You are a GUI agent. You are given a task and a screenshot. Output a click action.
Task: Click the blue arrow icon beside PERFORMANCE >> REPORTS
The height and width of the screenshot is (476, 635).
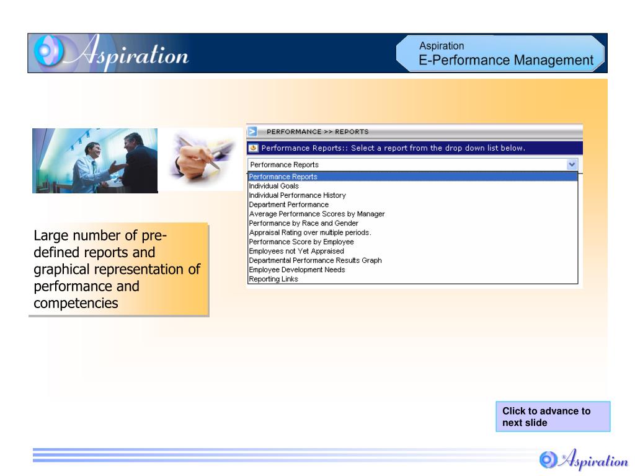click(x=252, y=131)
